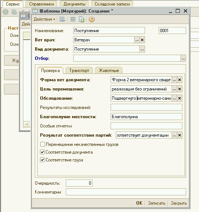Uncheck Соответствие груза checkbox
199x212 pixels.
(x=43, y=160)
